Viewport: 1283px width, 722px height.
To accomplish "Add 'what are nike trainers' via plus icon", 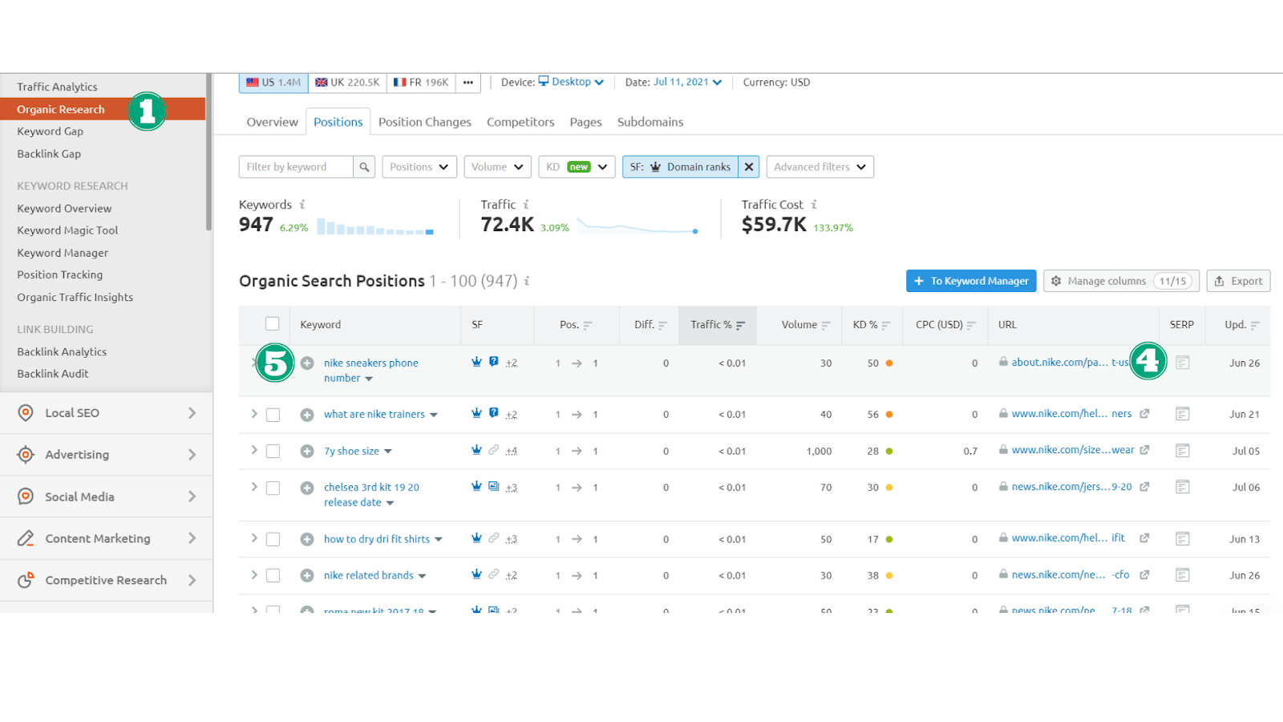I will click(x=307, y=415).
